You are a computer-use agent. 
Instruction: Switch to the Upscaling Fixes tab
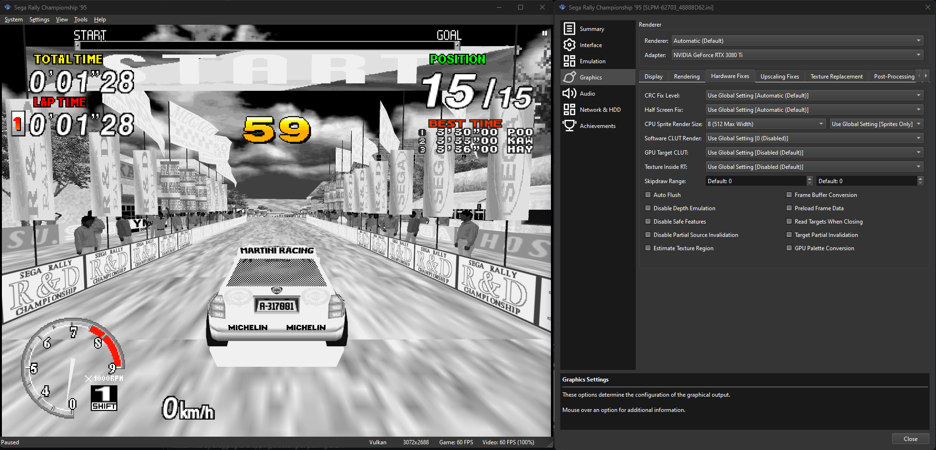(780, 76)
